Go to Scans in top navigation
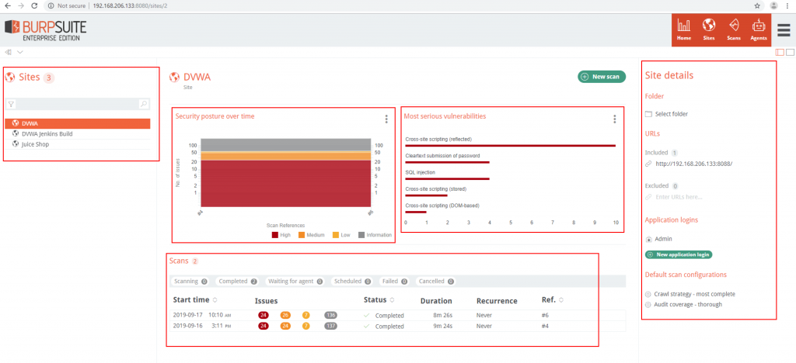The width and height of the screenshot is (796, 363). (733, 29)
